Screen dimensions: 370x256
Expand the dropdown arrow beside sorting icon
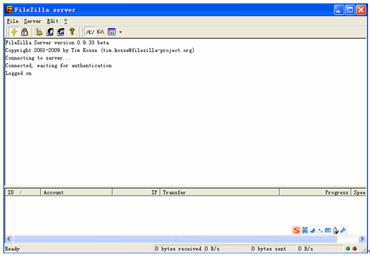pyautogui.click(x=120, y=32)
